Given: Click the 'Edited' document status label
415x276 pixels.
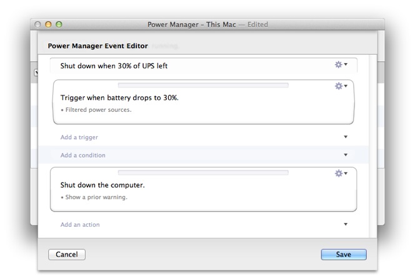Looking at the screenshot, I should 257,24.
